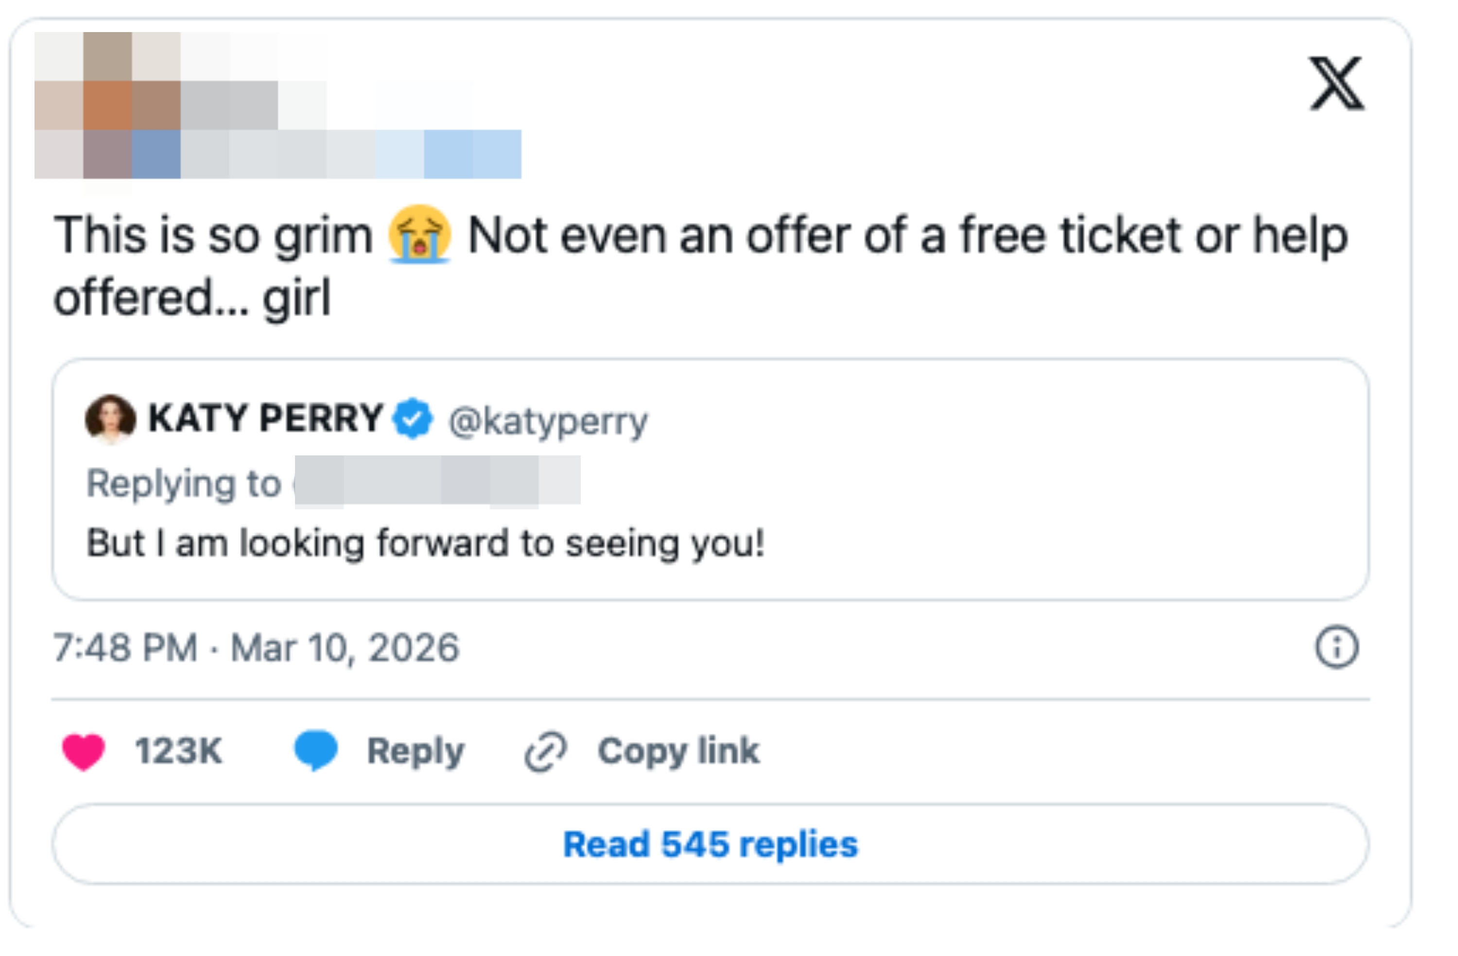Click Katy Perry's profile picture
Screen dimensions: 1458x956
coord(110,418)
